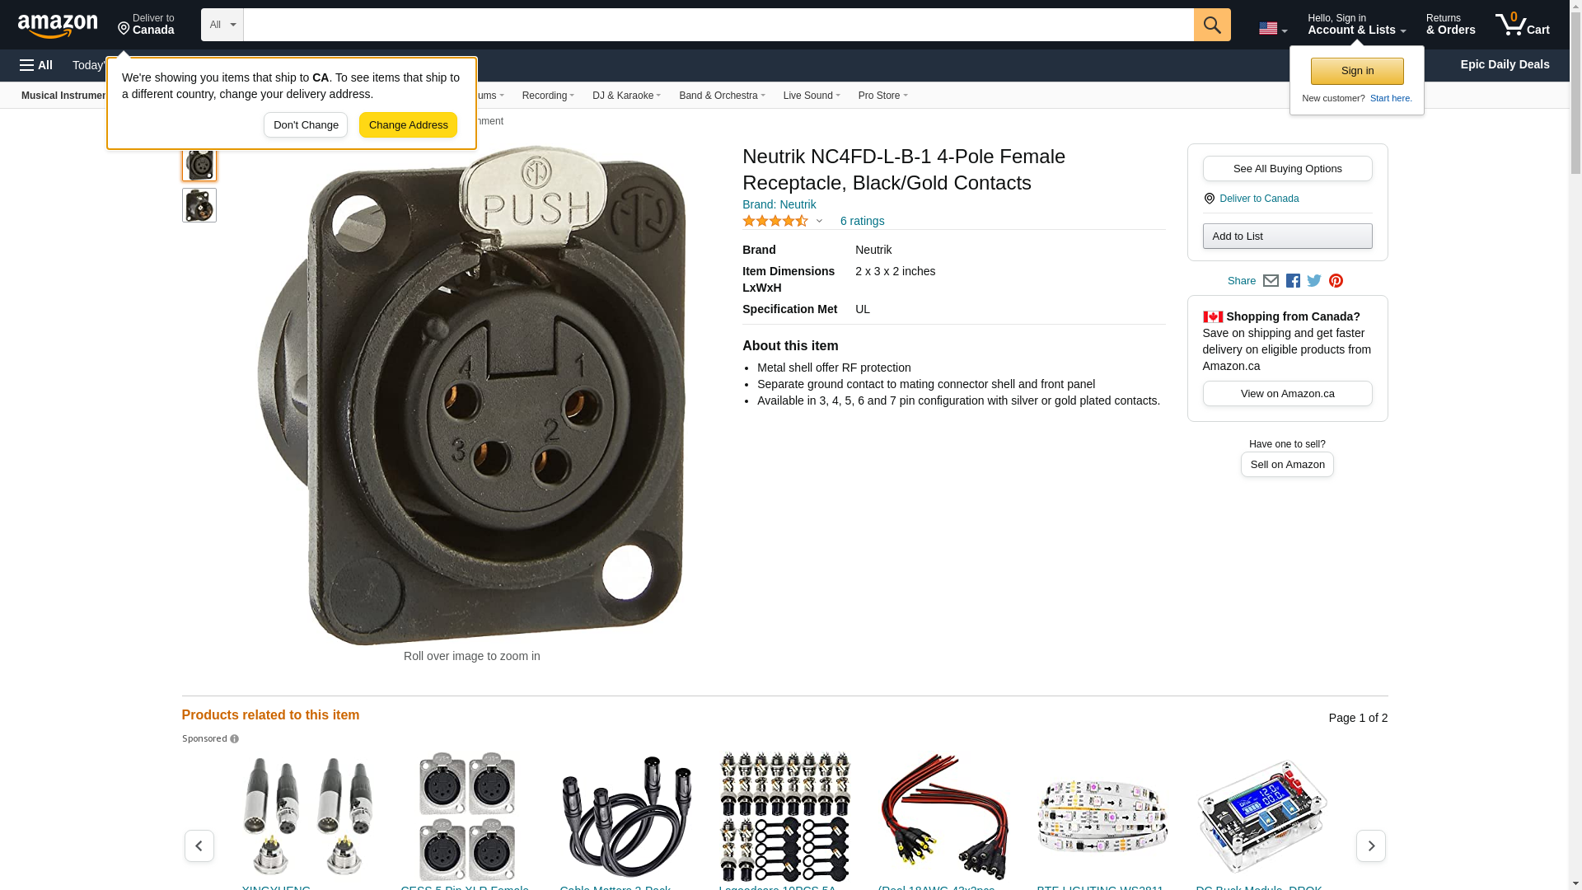Click the Change Address button
The image size is (1582, 890).
pos(408,125)
